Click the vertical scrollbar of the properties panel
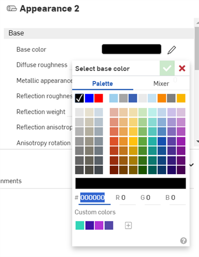199x257 pixels. pos(197,49)
